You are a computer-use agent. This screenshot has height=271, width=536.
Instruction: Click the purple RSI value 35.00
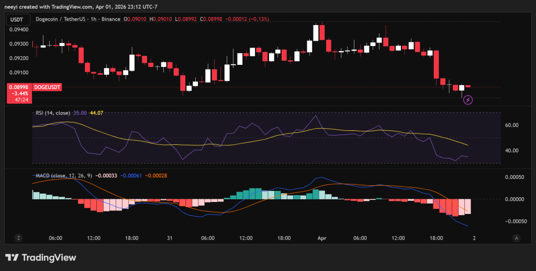click(81, 112)
